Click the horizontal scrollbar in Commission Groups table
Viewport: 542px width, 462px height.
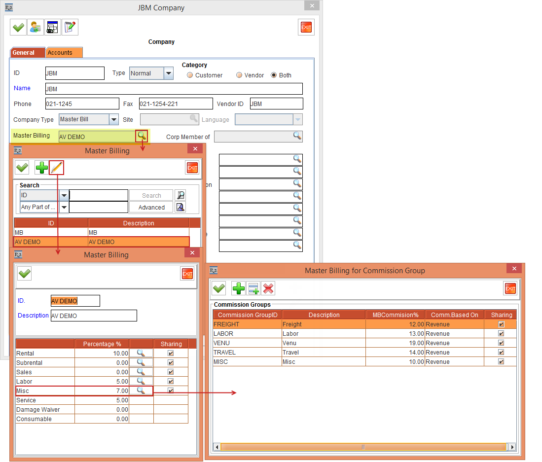click(x=363, y=447)
